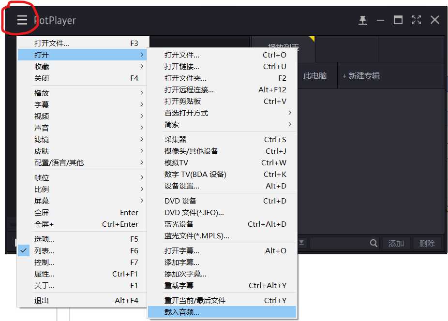Maximize the PotPlayer window
This screenshot has width=448, height=321.
pyautogui.click(x=398, y=20)
